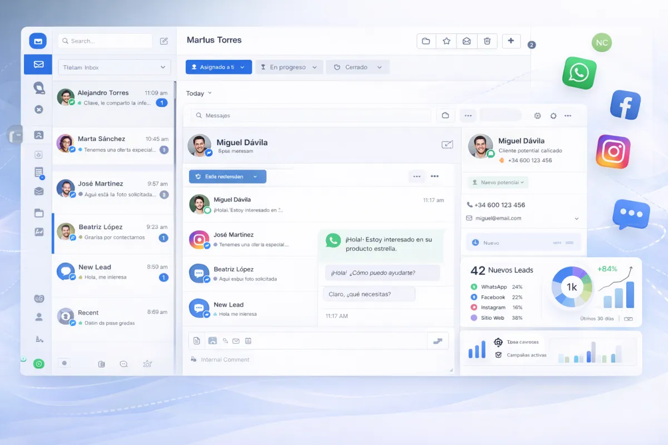The width and height of the screenshot is (668, 445).
Task: Click the Nuevo button in contact panel
Action: pyautogui.click(x=524, y=243)
